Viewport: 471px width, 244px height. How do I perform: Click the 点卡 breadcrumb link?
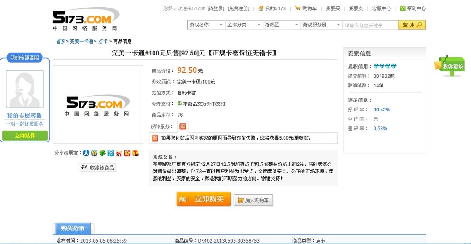[103, 41]
